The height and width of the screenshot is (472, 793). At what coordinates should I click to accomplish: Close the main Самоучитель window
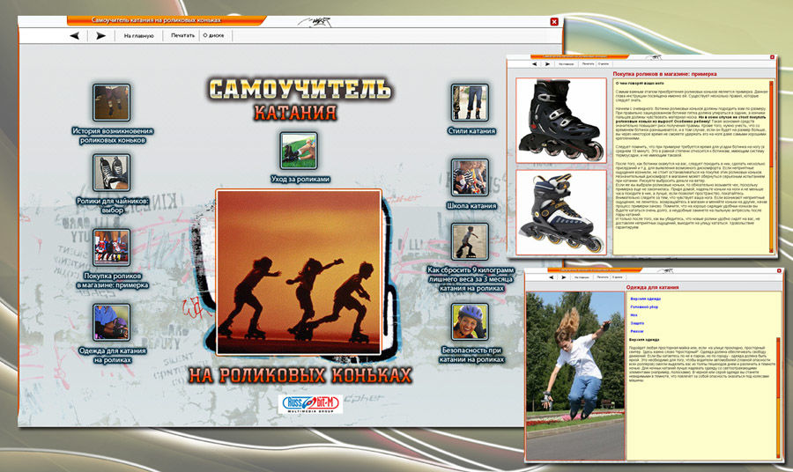pos(554,22)
